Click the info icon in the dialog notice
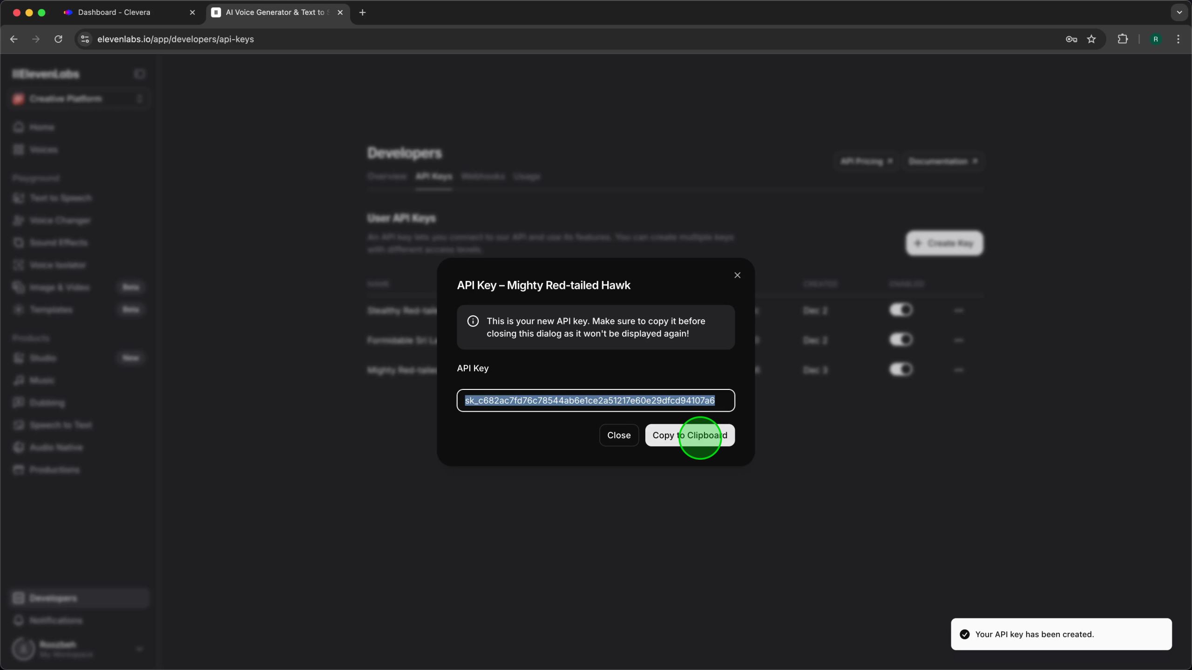Screen dimensions: 1192x670 (x=473, y=321)
